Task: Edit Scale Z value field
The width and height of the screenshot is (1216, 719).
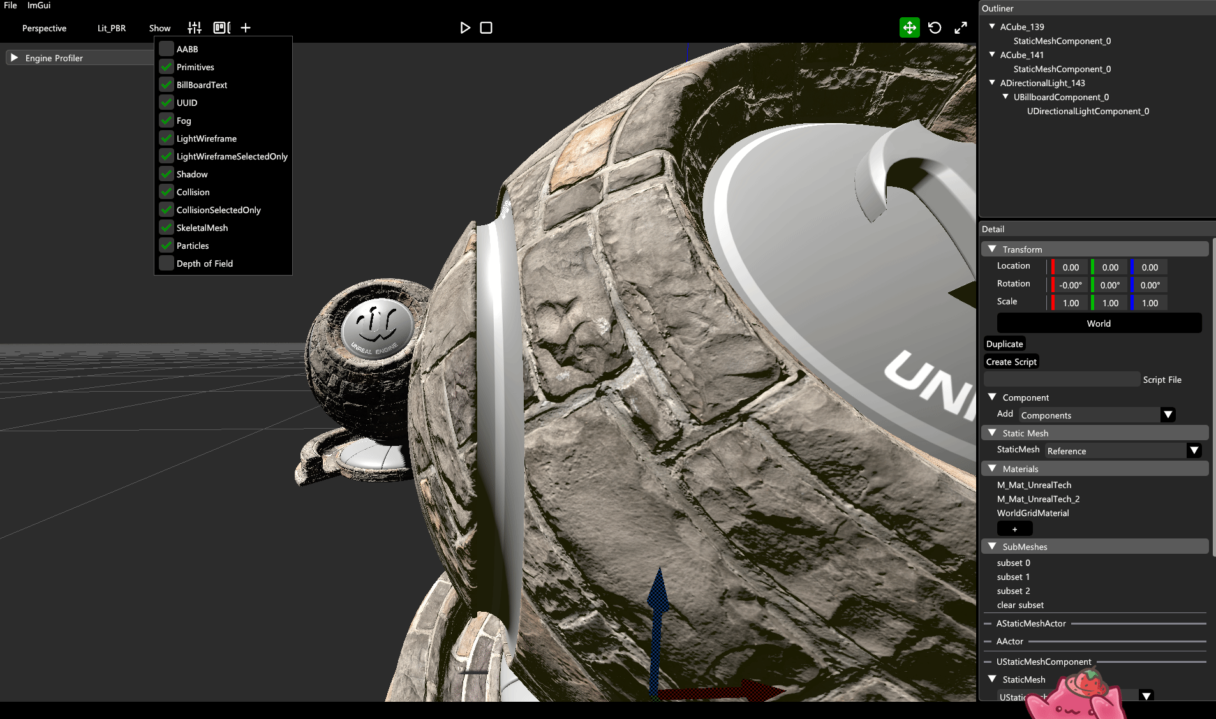Action: [x=1150, y=303]
